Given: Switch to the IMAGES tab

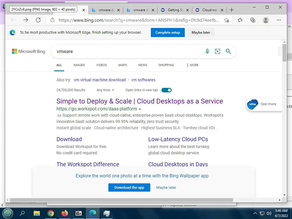Looking at the screenshot, I should (x=79, y=65).
